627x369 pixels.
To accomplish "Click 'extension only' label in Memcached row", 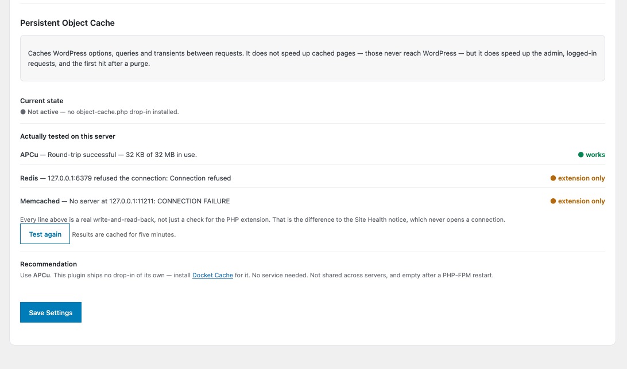I will [582, 201].
